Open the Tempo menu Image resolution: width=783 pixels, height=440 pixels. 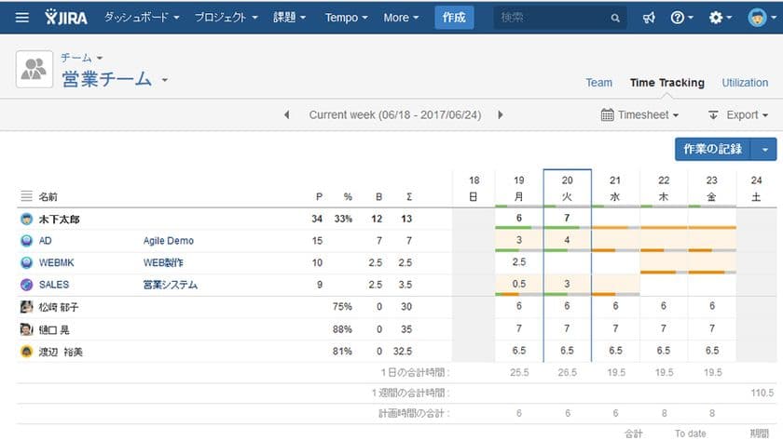[346, 18]
